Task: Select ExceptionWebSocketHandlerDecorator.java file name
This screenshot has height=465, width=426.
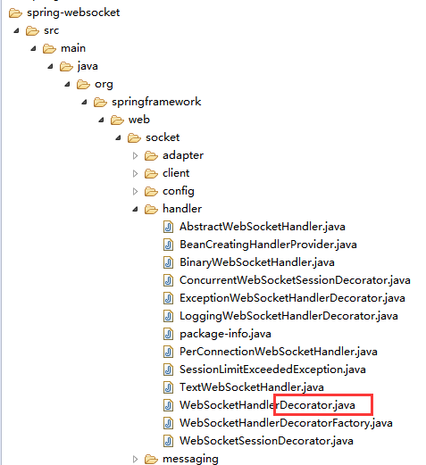Action: coord(292,298)
